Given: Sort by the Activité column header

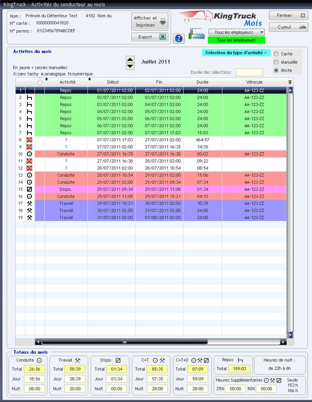Looking at the screenshot, I should (x=68, y=82).
